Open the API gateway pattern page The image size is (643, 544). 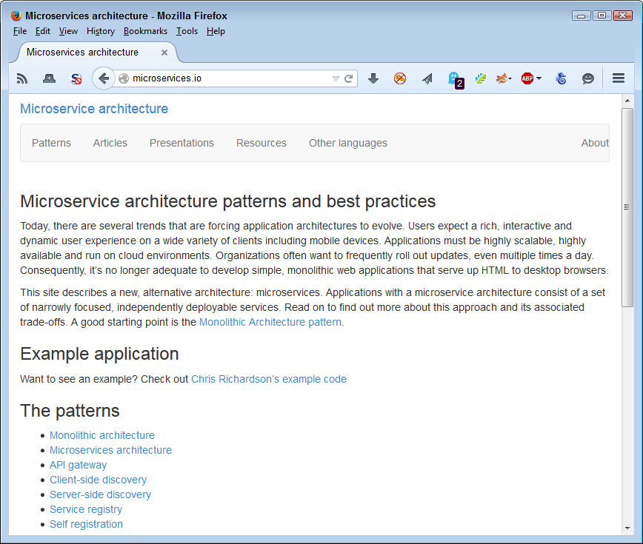coord(78,465)
